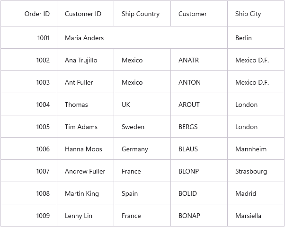This screenshot has width=285, height=227.
Task: Select the Sweden ship country cell
Action: [x=142, y=126]
